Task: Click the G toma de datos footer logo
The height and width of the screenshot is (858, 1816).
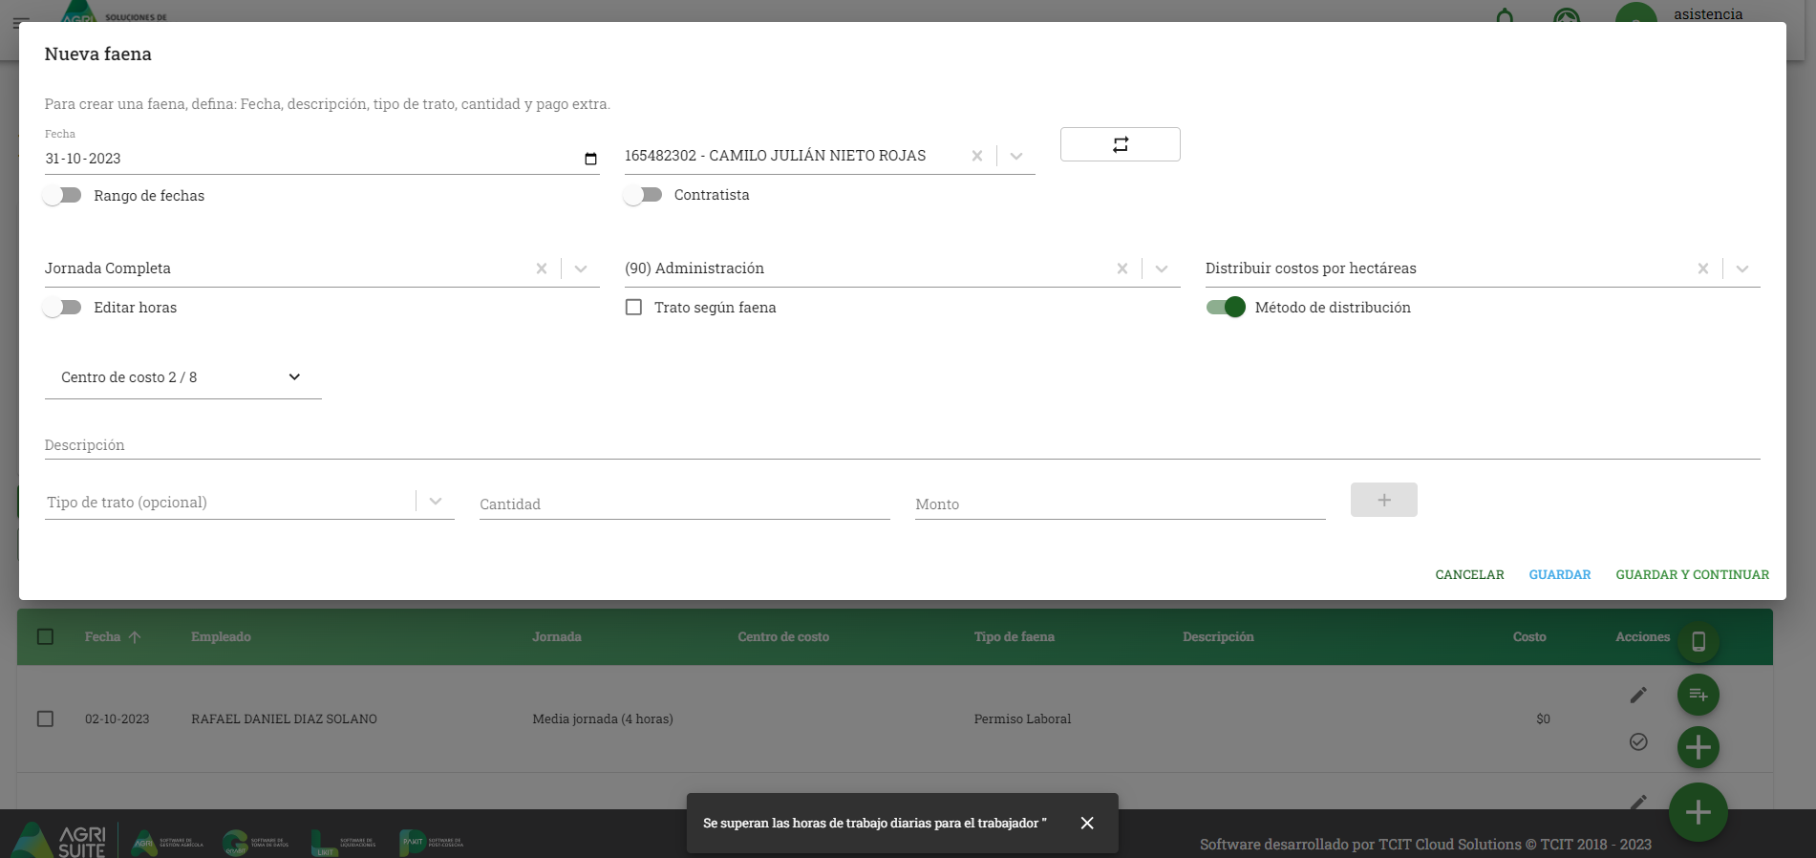Action: (255, 843)
